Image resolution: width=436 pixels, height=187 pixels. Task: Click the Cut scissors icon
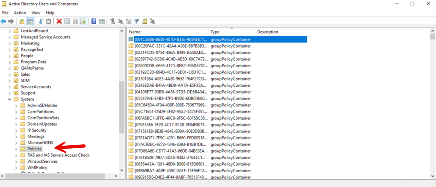[x=40, y=21]
